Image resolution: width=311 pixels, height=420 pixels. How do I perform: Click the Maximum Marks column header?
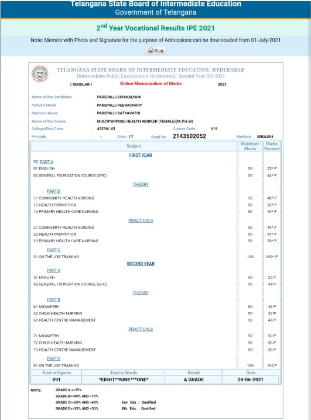pos(250,146)
